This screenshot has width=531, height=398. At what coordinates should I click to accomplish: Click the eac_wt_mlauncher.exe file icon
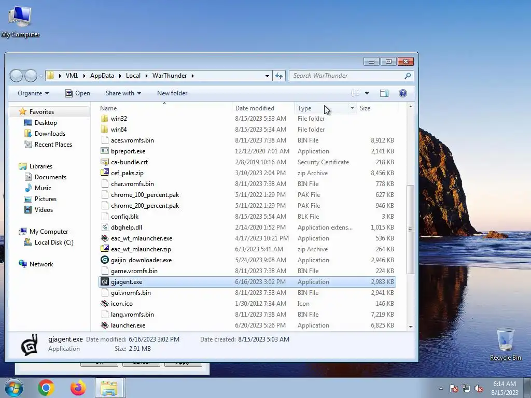[x=105, y=238]
